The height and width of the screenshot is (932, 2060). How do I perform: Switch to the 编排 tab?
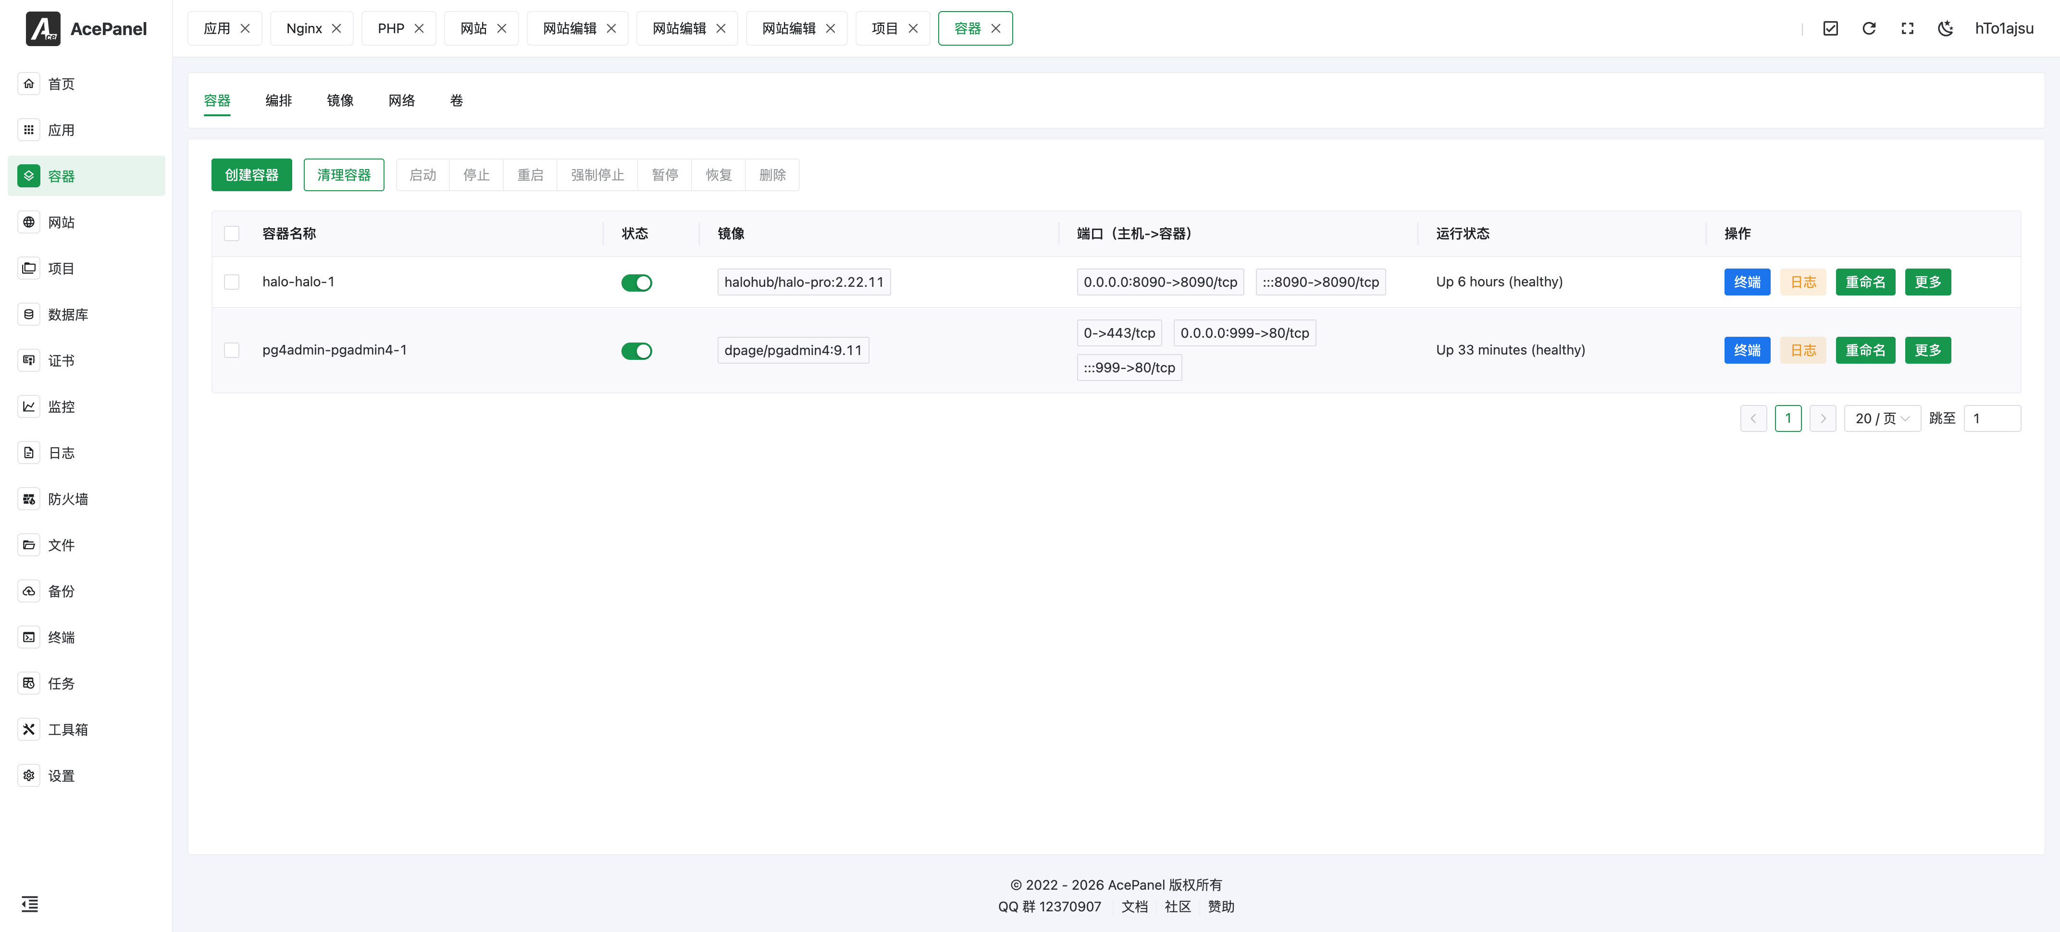(x=278, y=100)
